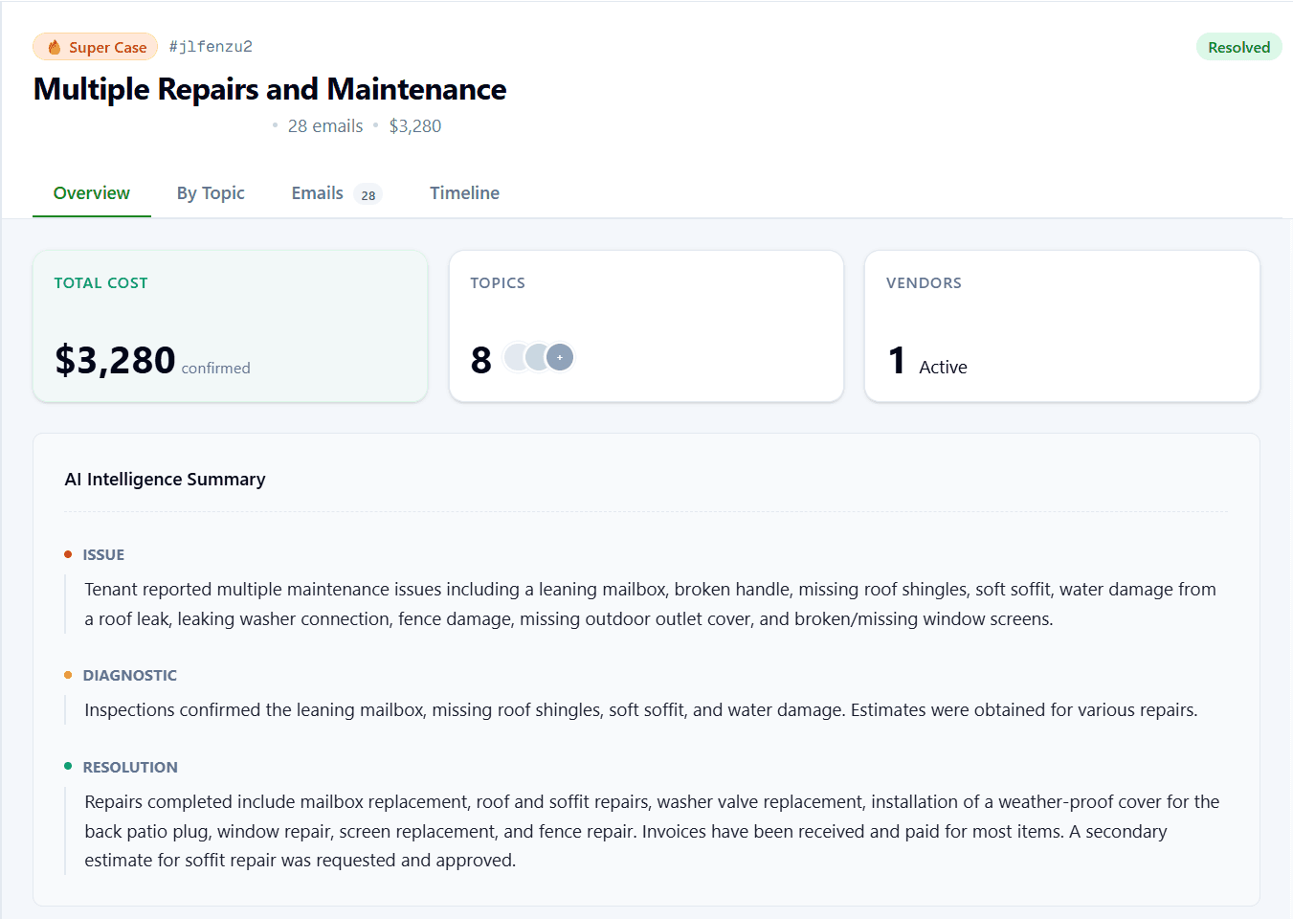Click the plus circle in Topics card
Viewport: 1293px width, 919px height.
(561, 357)
